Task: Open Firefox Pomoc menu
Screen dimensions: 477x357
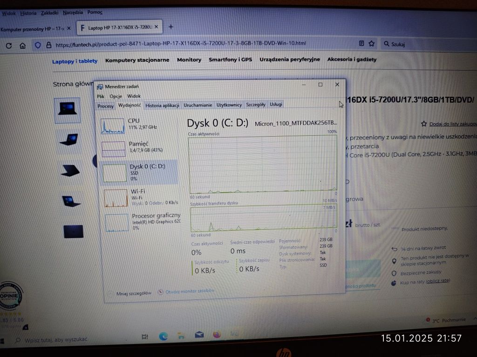Action: [x=95, y=12]
